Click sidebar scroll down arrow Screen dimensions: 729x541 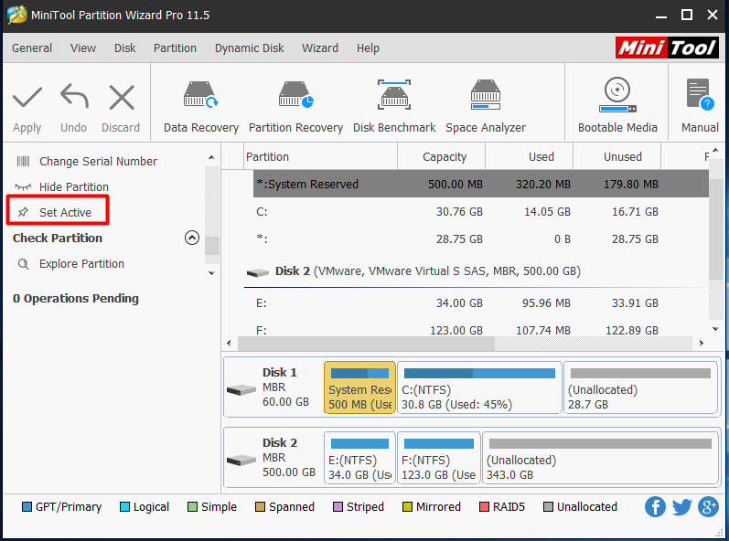211,273
